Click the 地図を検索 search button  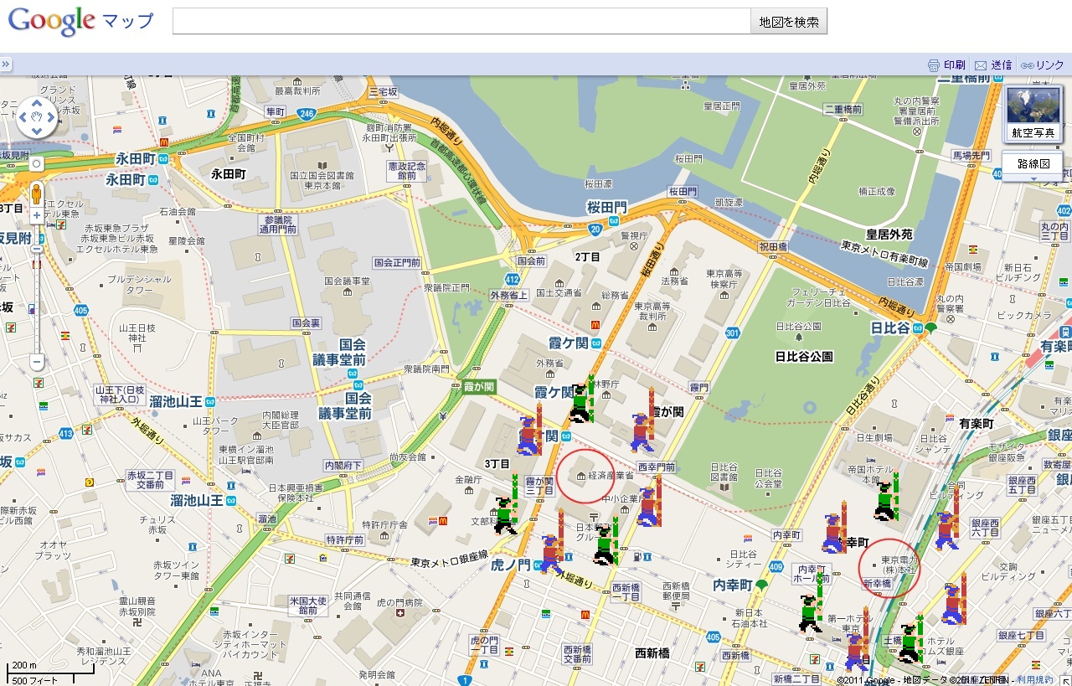[x=789, y=22]
